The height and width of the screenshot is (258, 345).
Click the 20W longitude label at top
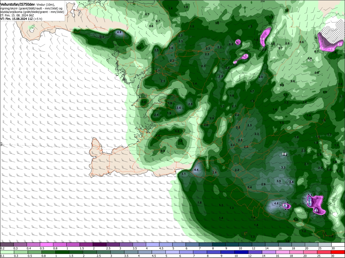click(263, 1)
